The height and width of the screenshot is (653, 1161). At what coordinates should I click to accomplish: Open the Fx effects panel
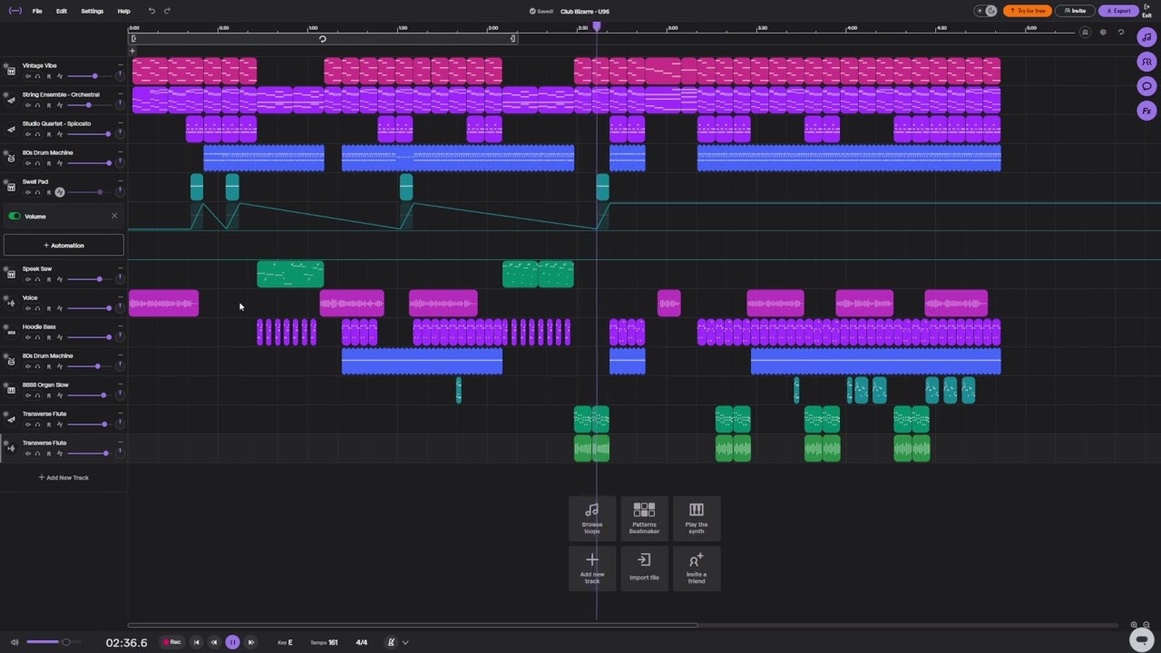tap(1146, 111)
